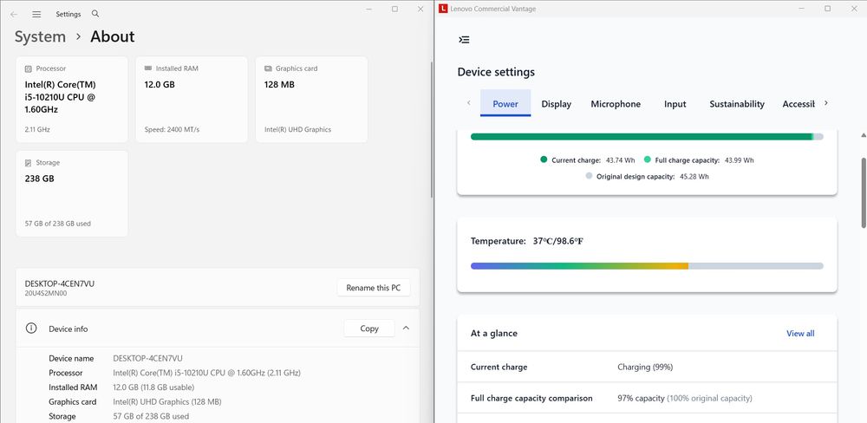Click the Charging (99%) status

pyautogui.click(x=645, y=368)
